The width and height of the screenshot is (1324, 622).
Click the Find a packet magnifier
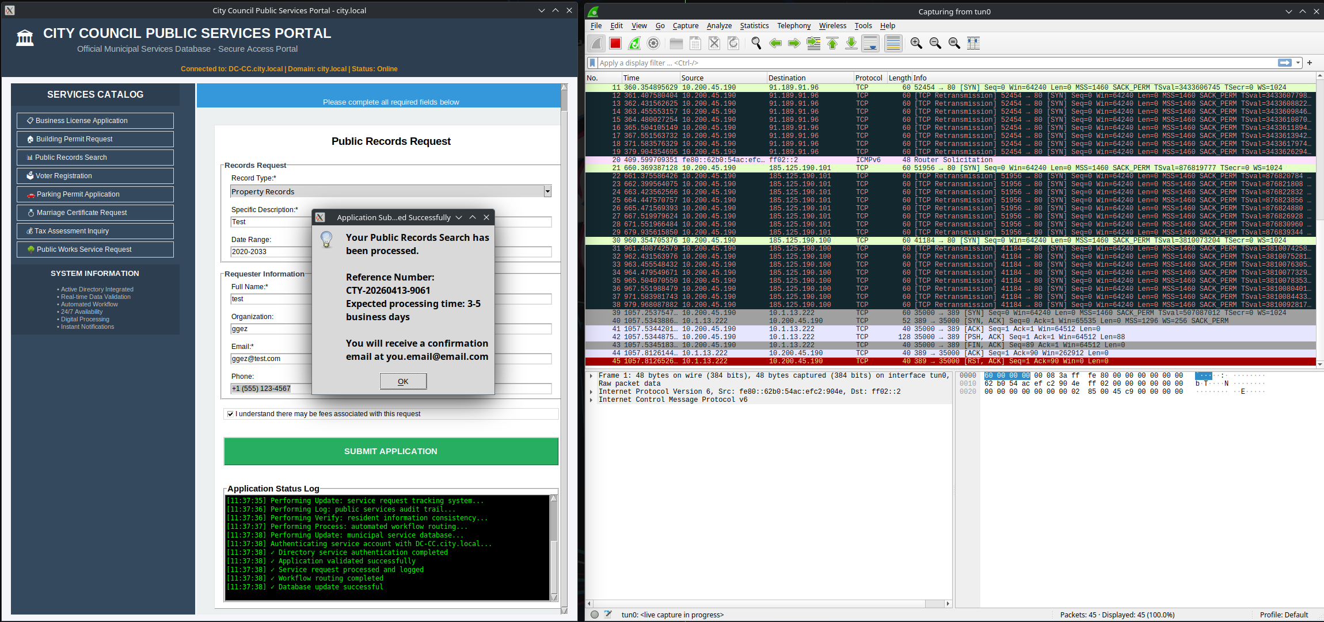[x=756, y=43]
